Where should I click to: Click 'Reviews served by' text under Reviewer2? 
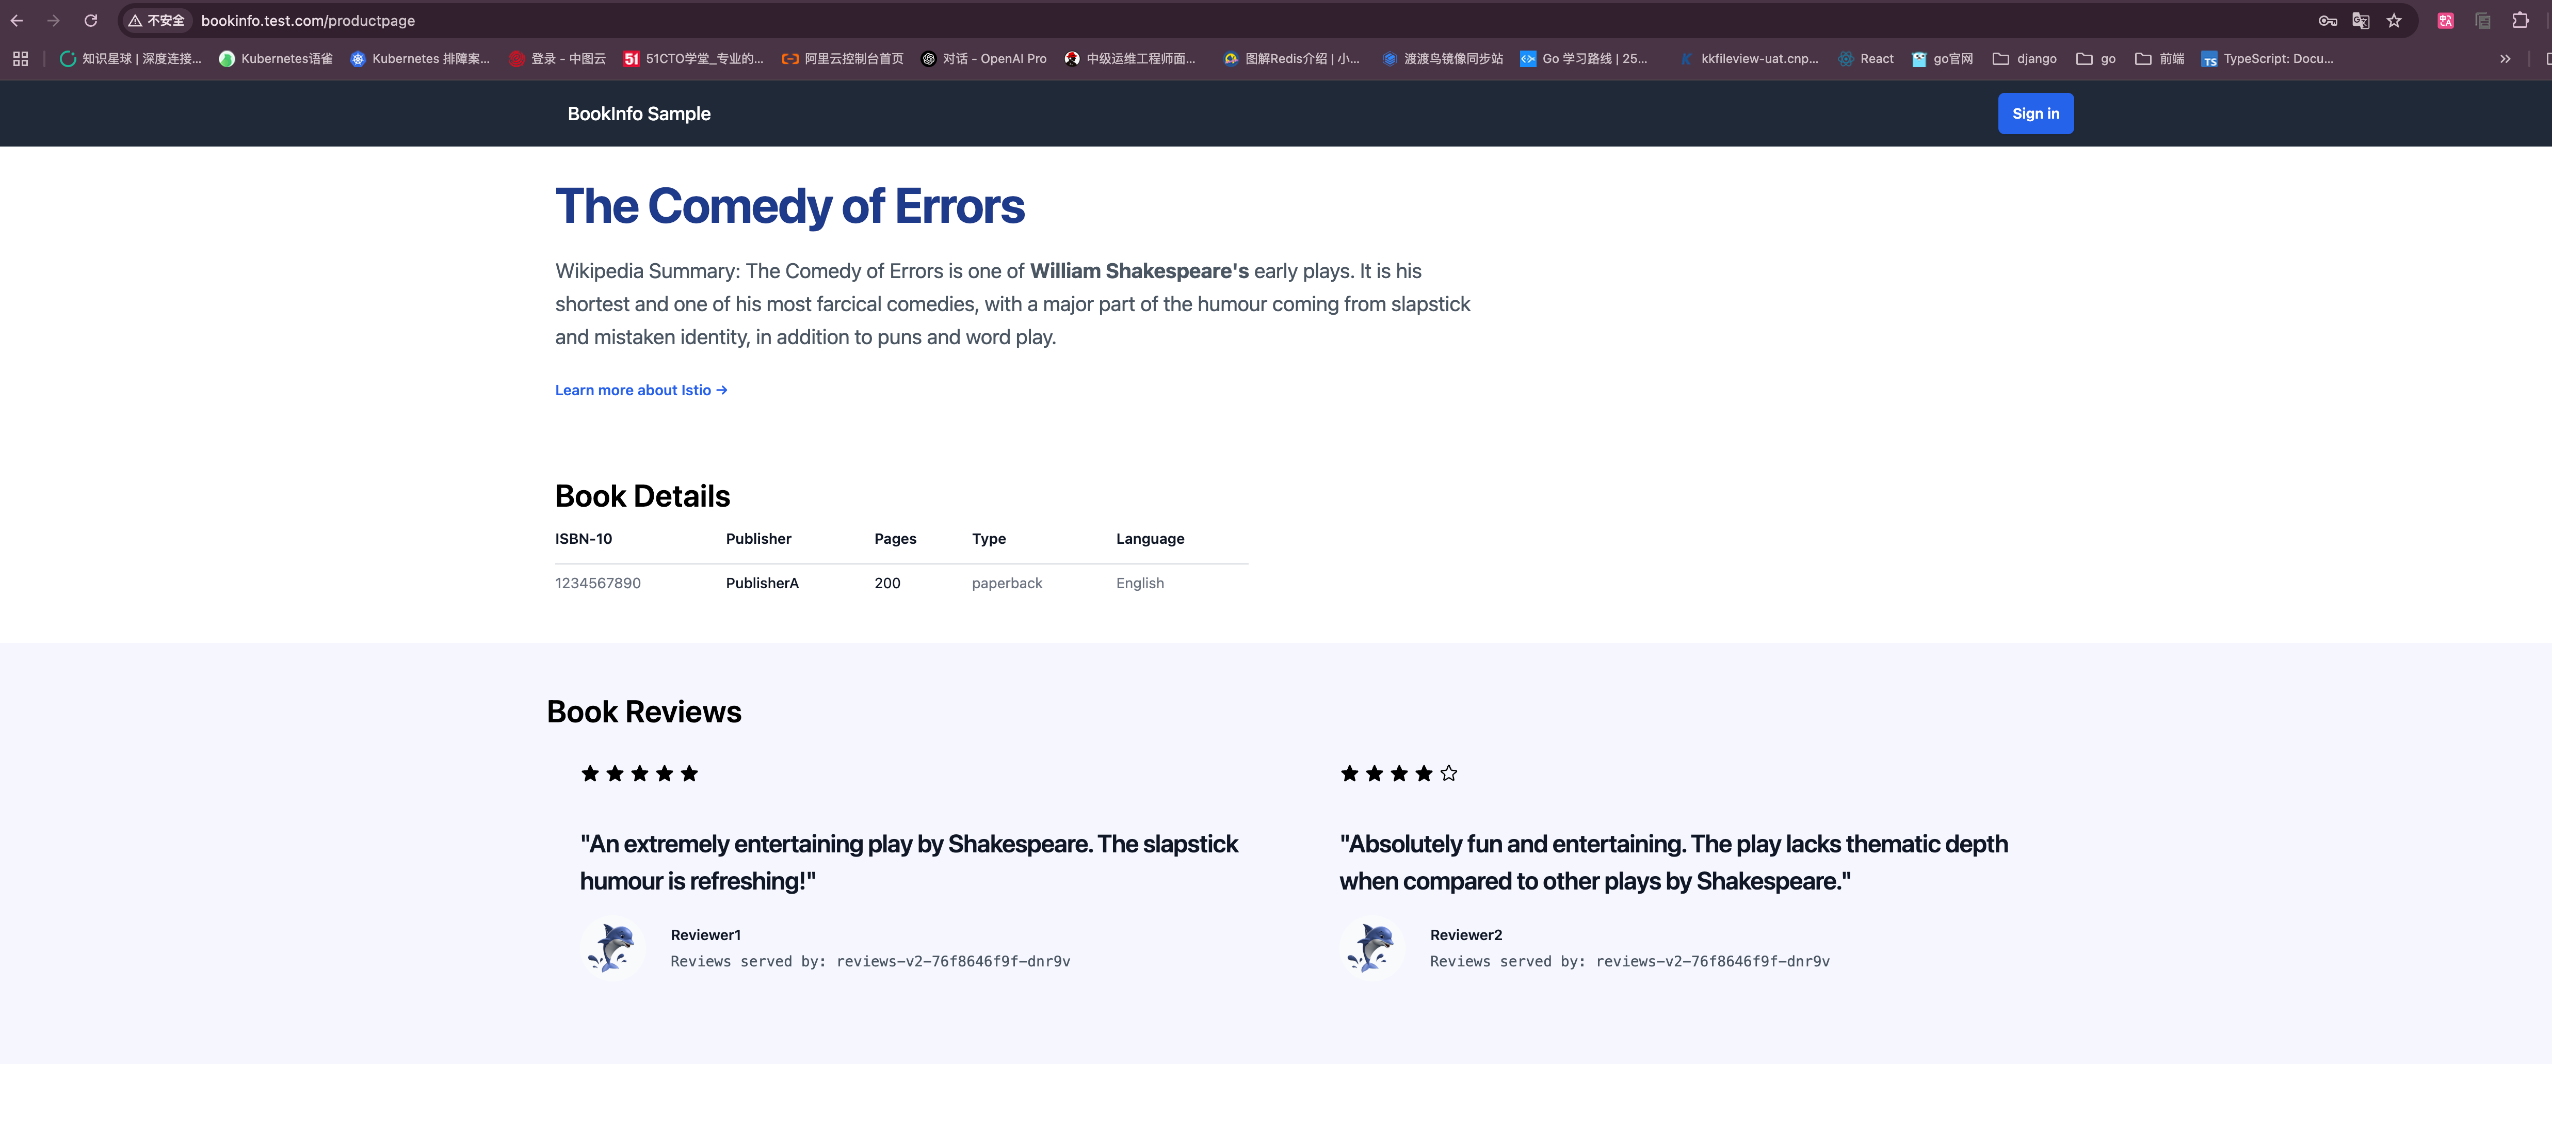click(x=1629, y=962)
